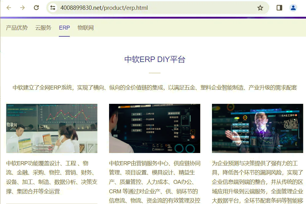Open the browser side panel
This screenshot has width=306, height=204.
click(x=279, y=8)
